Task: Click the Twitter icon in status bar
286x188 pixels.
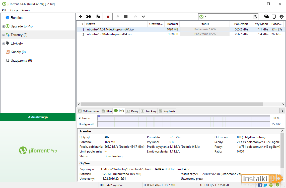Action: coord(265,185)
